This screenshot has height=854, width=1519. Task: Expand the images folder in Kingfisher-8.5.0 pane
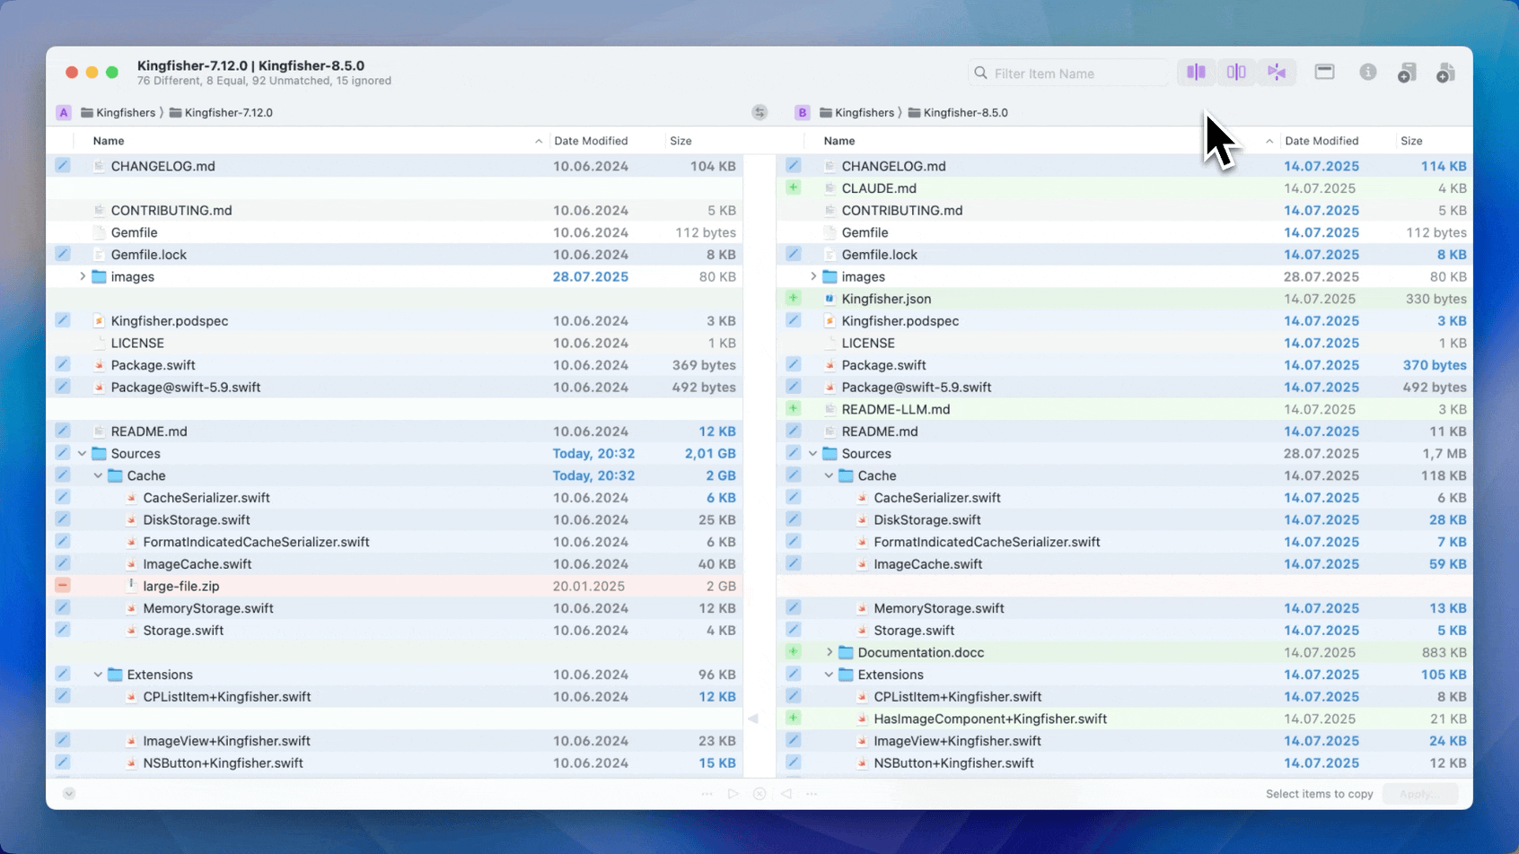coord(813,276)
